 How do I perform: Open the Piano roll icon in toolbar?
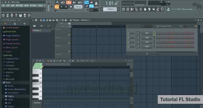132,9
